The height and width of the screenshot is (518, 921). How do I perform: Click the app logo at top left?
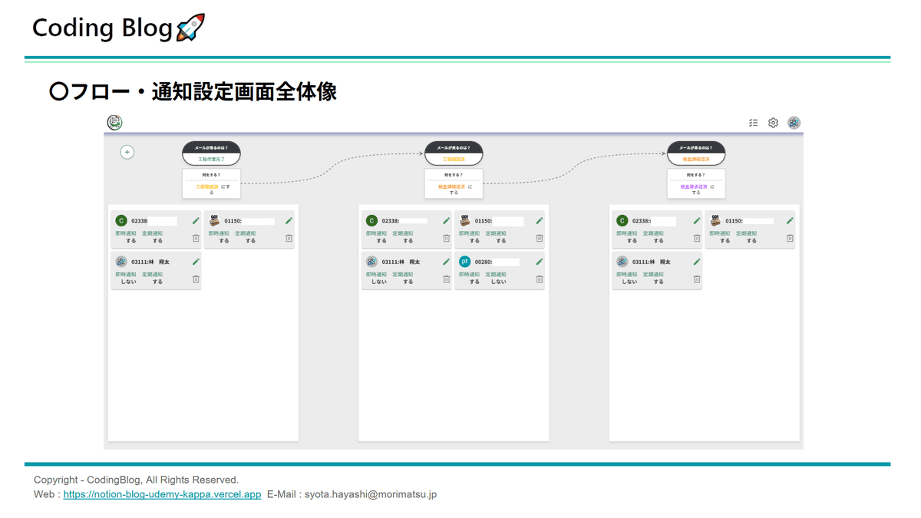(x=114, y=122)
